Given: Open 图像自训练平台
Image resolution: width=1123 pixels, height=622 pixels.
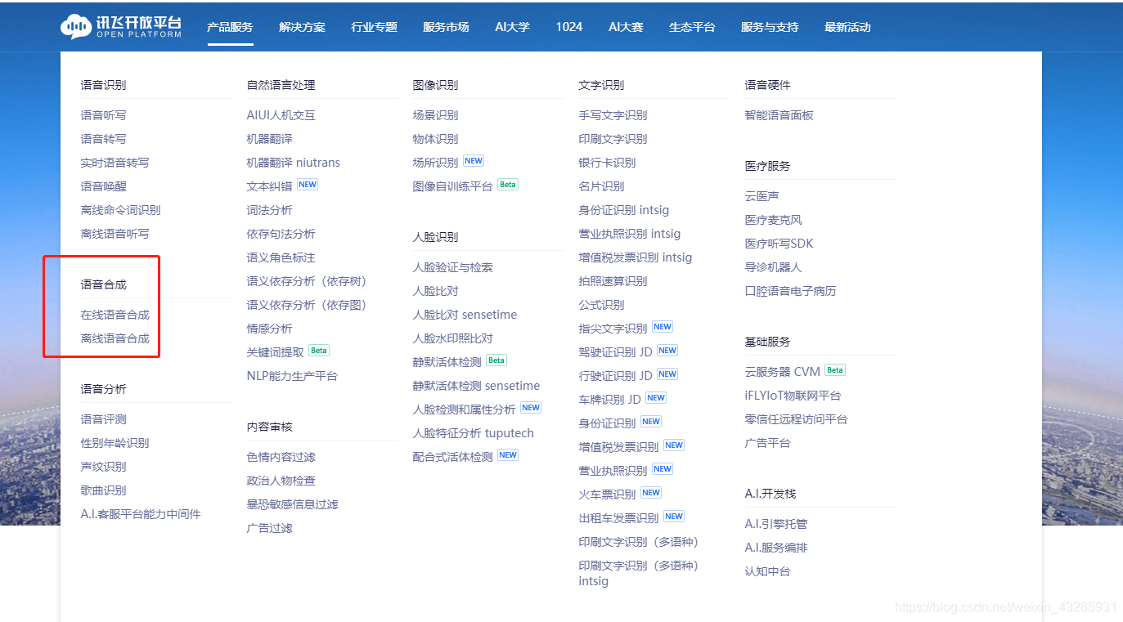Looking at the screenshot, I should 453,186.
